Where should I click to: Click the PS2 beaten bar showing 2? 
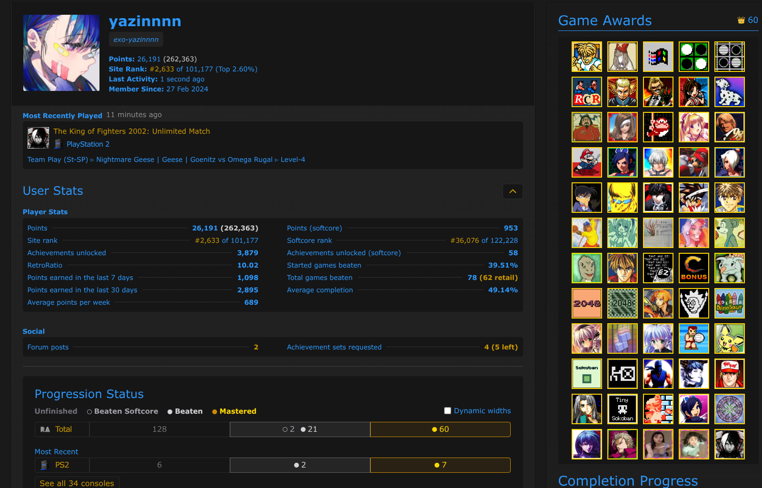pyautogui.click(x=300, y=465)
